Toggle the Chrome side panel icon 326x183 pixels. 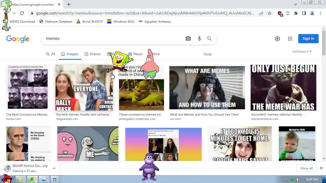pyautogui.click(x=304, y=13)
